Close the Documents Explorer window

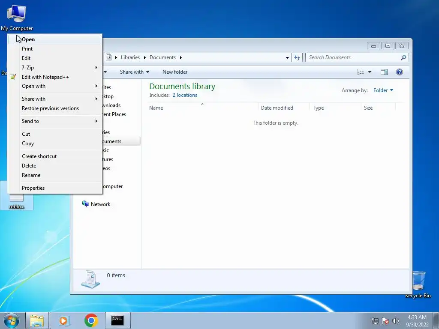(x=402, y=45)
